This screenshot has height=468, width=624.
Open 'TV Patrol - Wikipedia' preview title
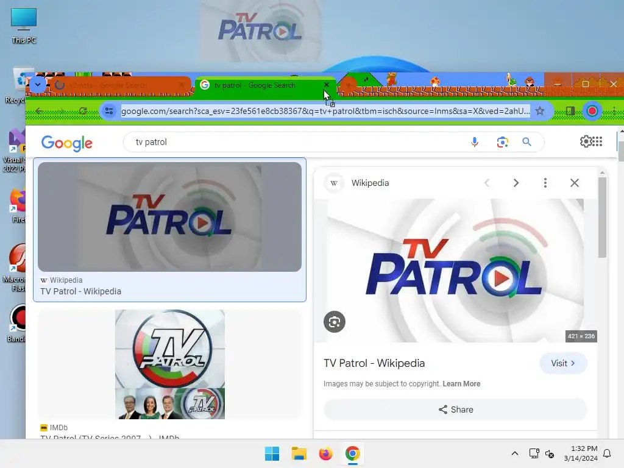click(374, 363)
